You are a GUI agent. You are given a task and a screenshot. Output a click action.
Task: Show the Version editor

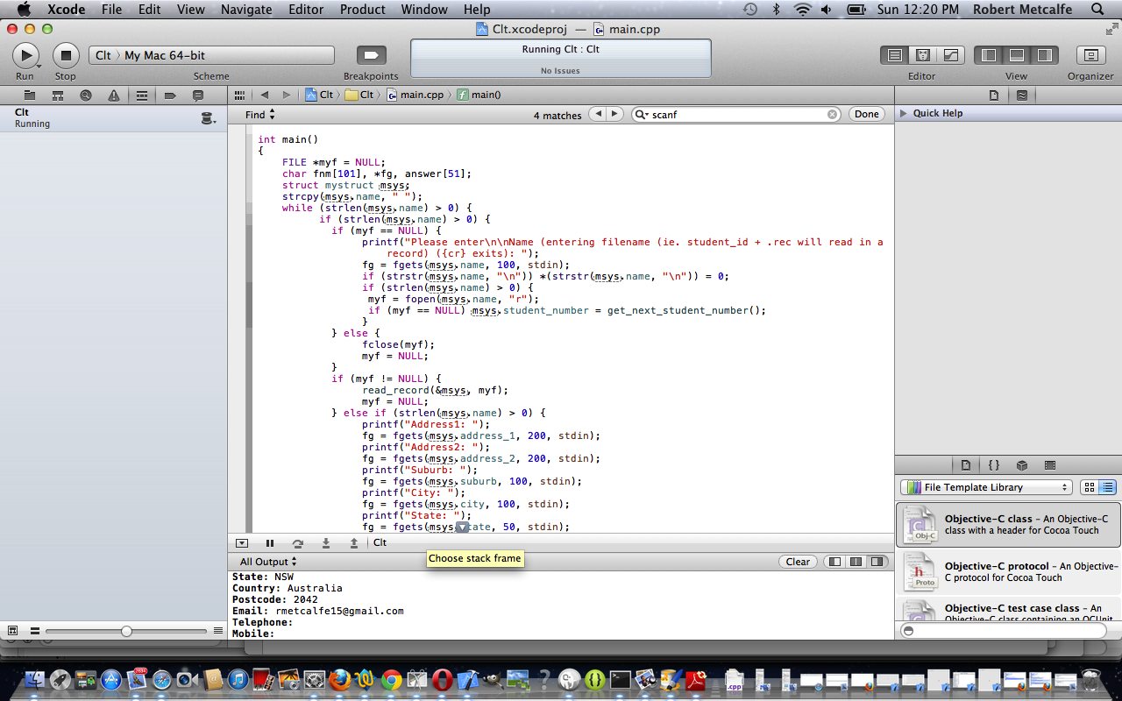pos(951,55)
